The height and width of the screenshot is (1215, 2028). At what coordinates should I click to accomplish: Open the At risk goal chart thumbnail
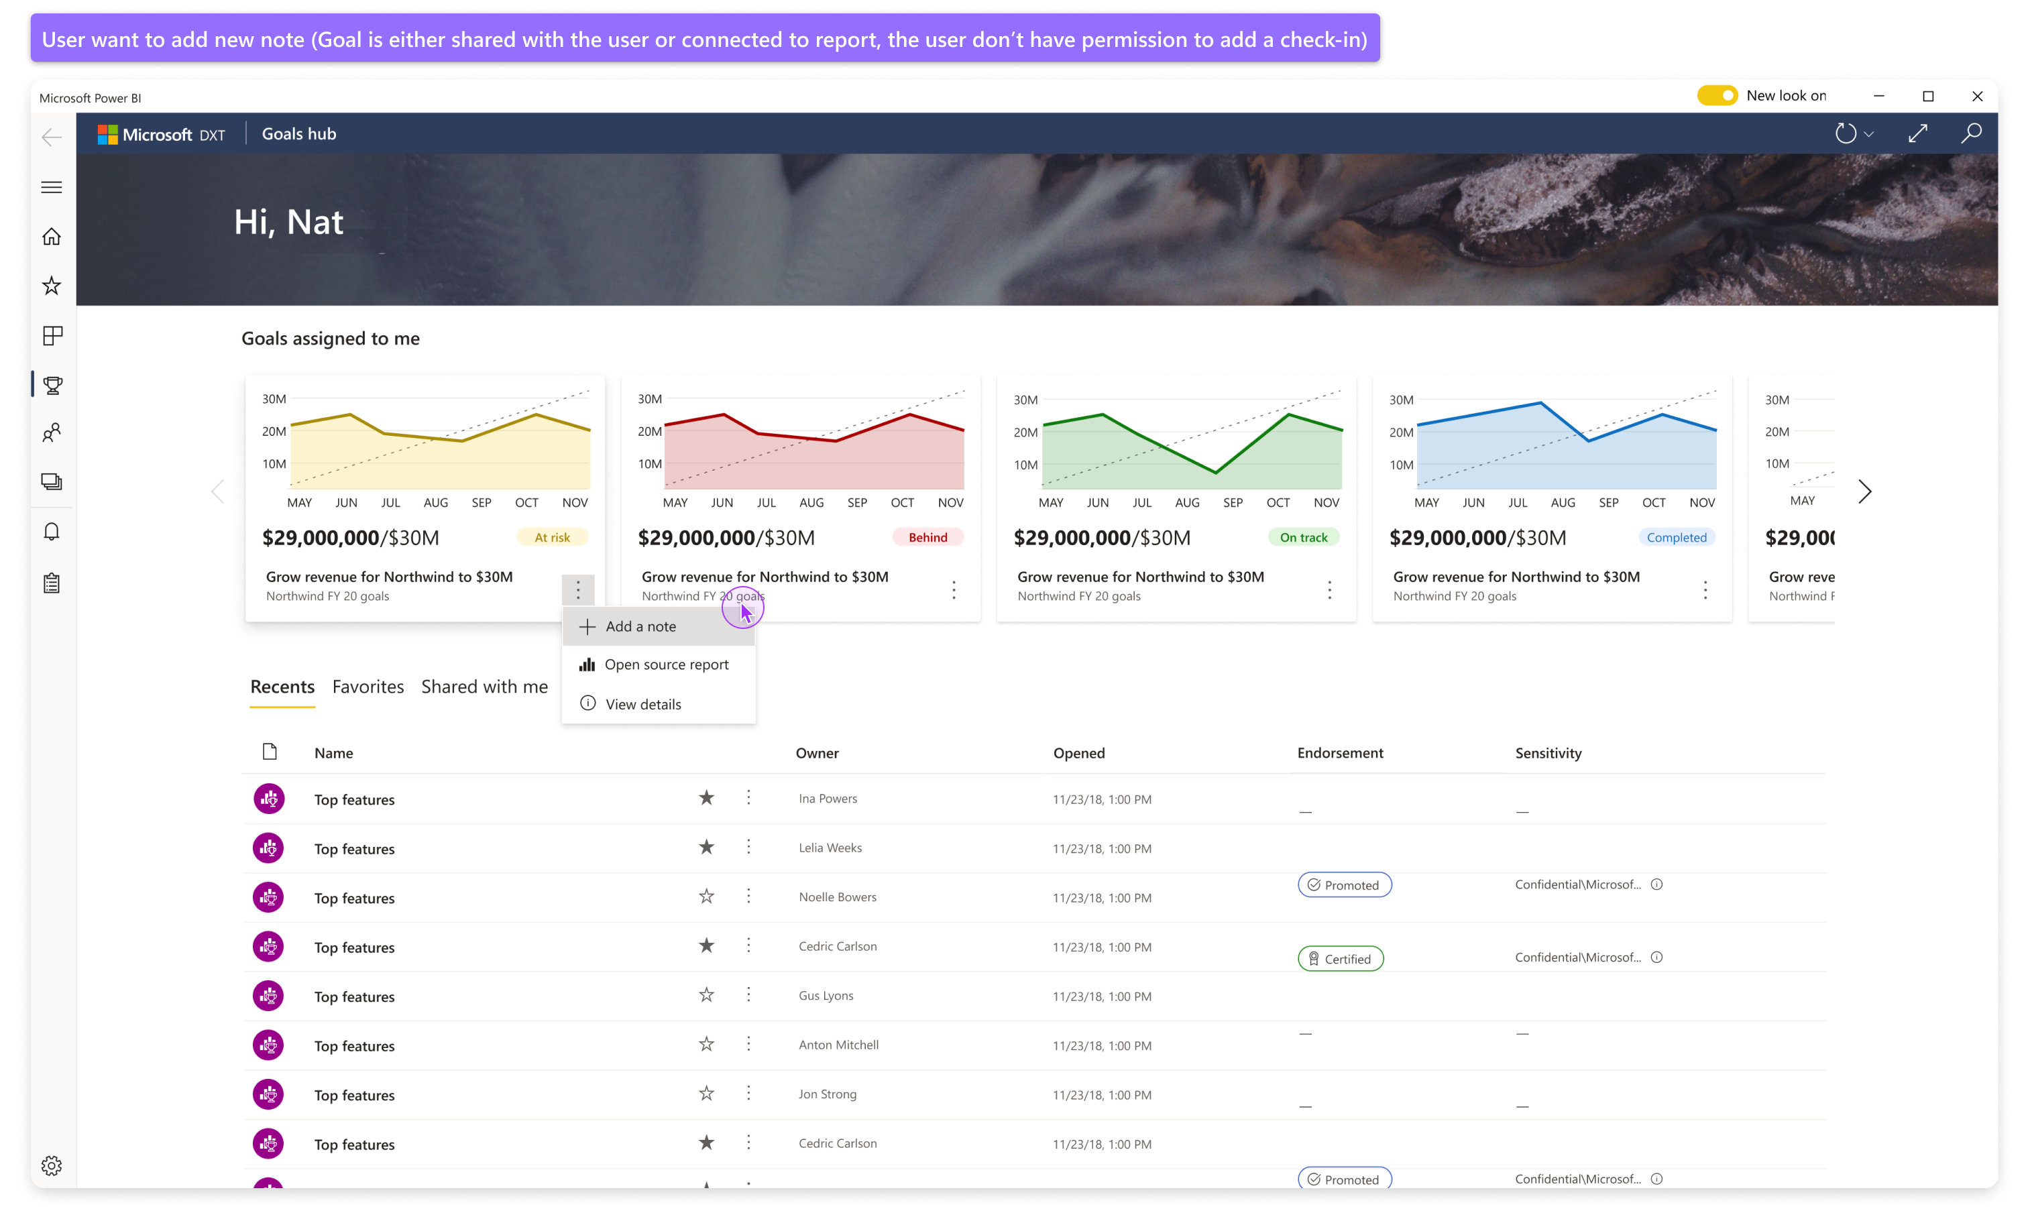425,449
